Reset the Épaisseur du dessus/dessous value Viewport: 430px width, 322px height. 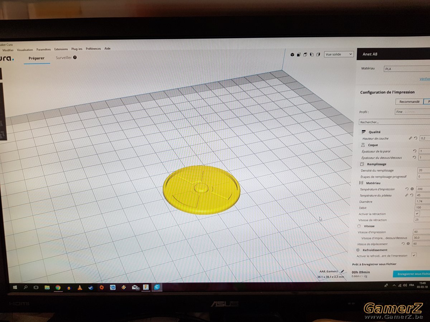(x=415, y=157)
